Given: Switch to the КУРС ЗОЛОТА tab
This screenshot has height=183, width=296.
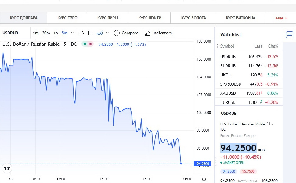Looking at the screenshot, I should coord(193,18).
